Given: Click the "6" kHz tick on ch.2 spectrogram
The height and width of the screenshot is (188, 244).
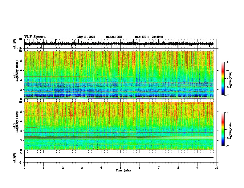Looking at the screenshot, I should (x=22, y=121).
